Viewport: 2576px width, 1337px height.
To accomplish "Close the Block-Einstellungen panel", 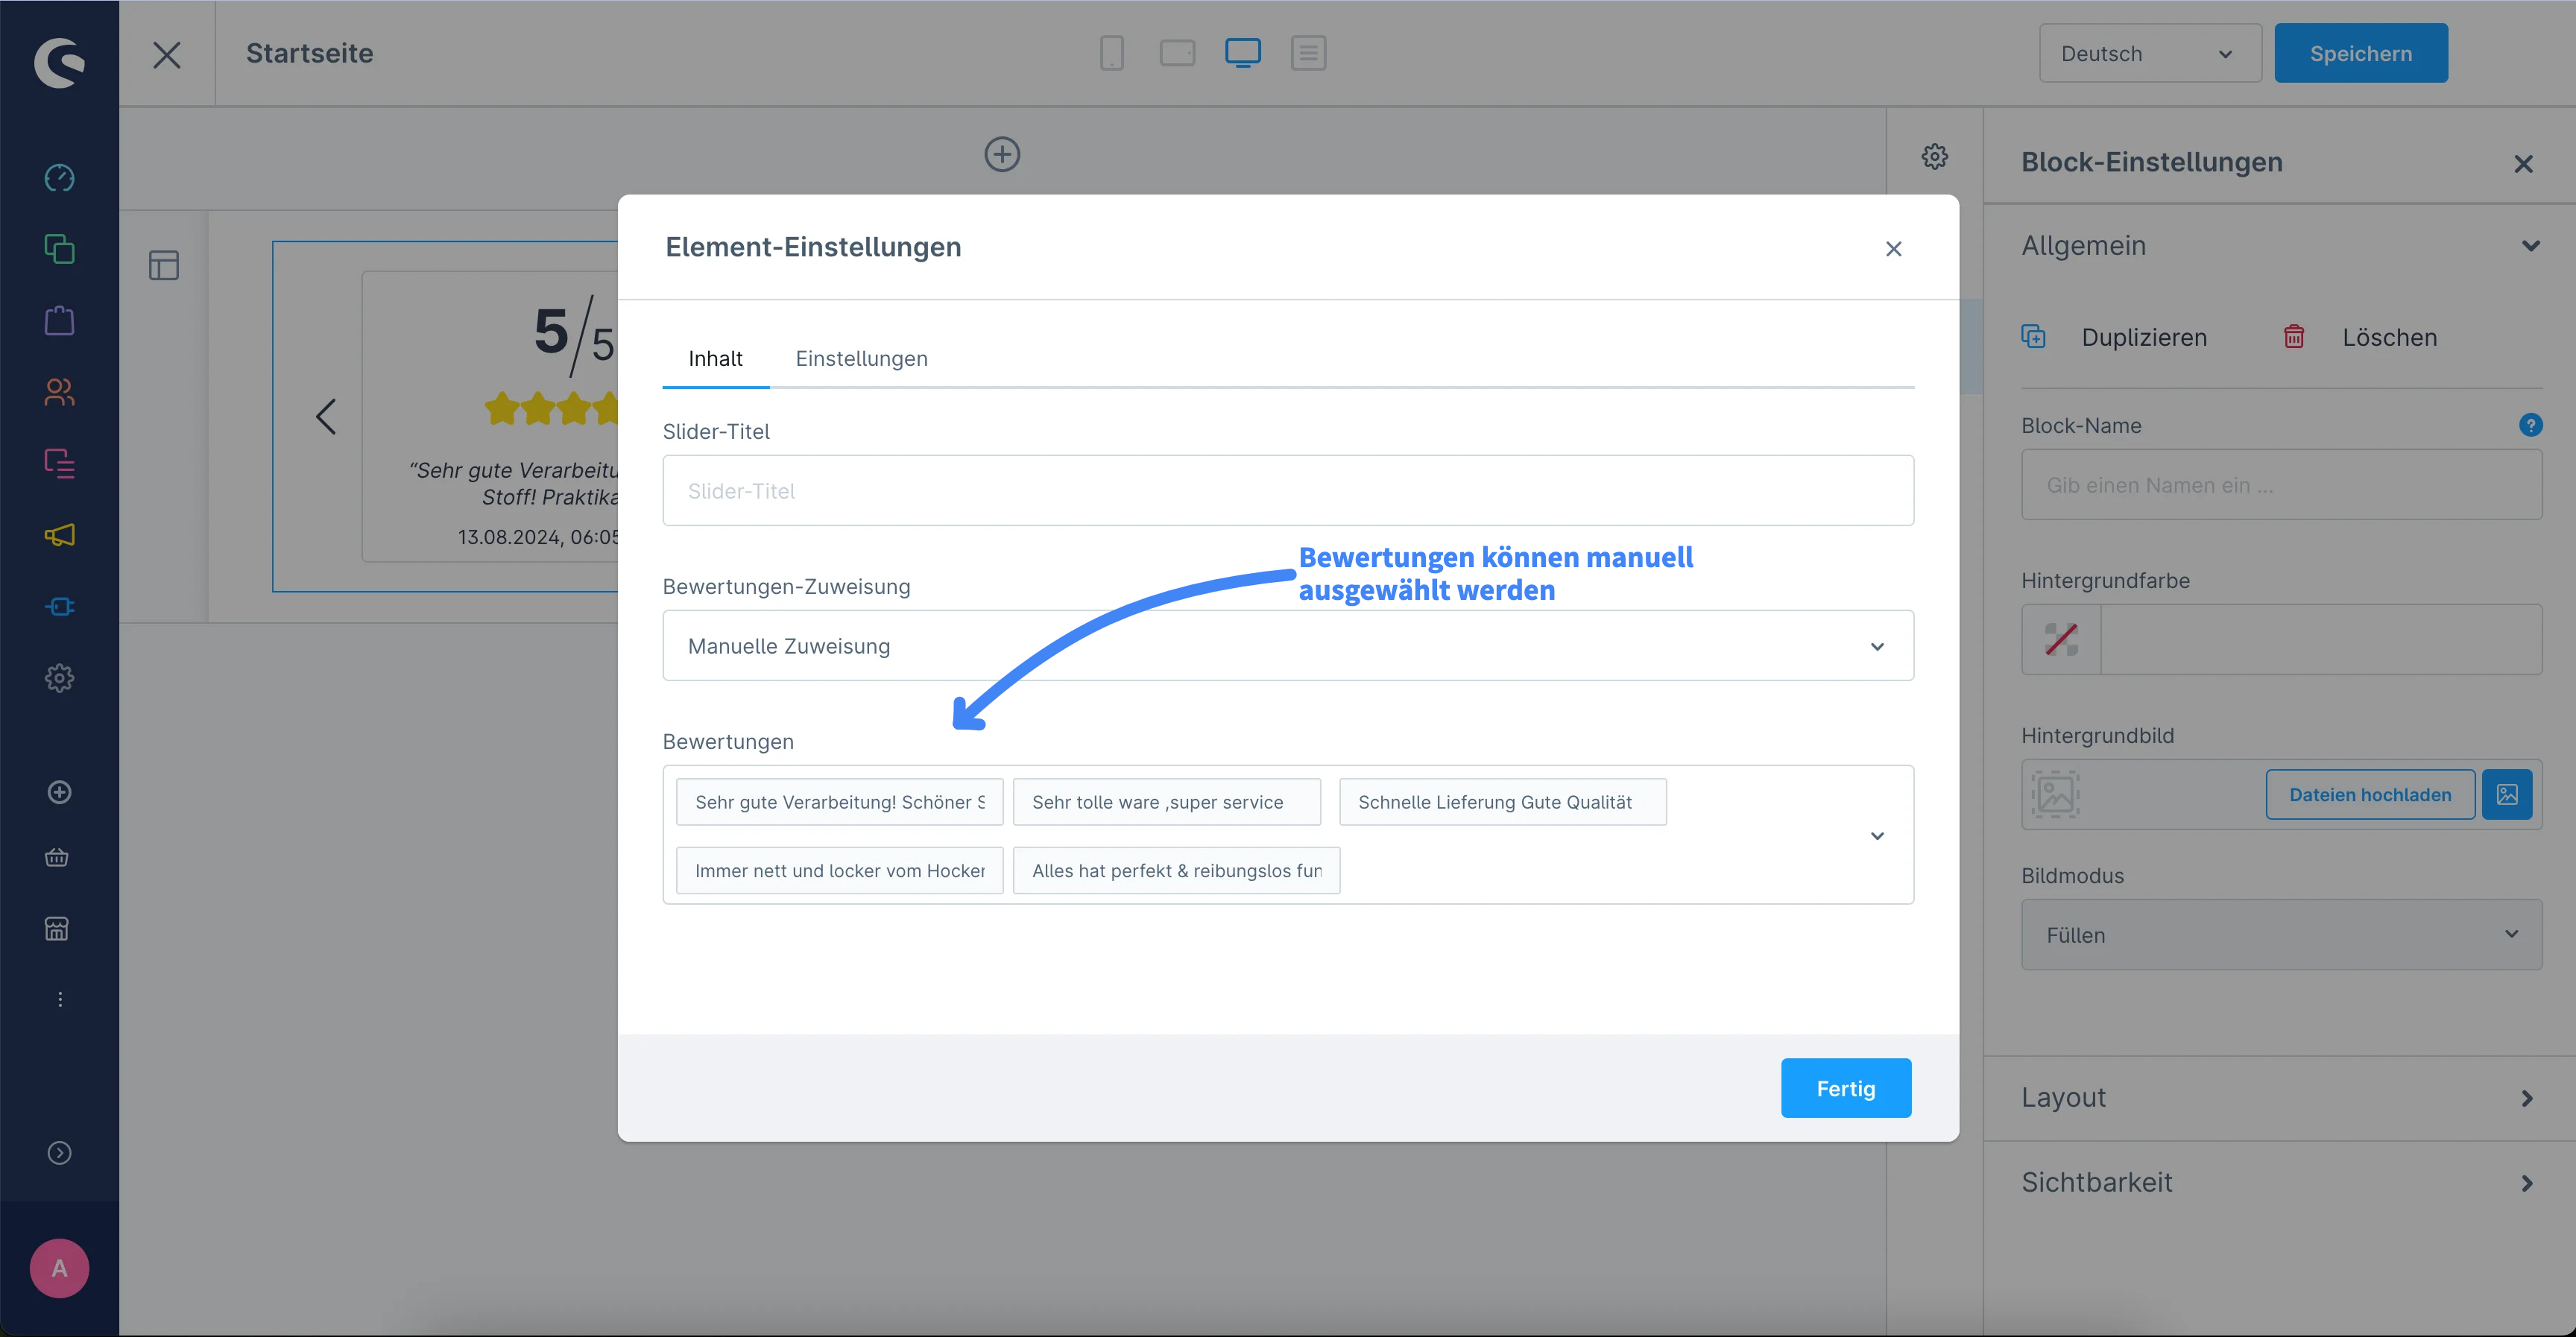I will (2523, 164).
